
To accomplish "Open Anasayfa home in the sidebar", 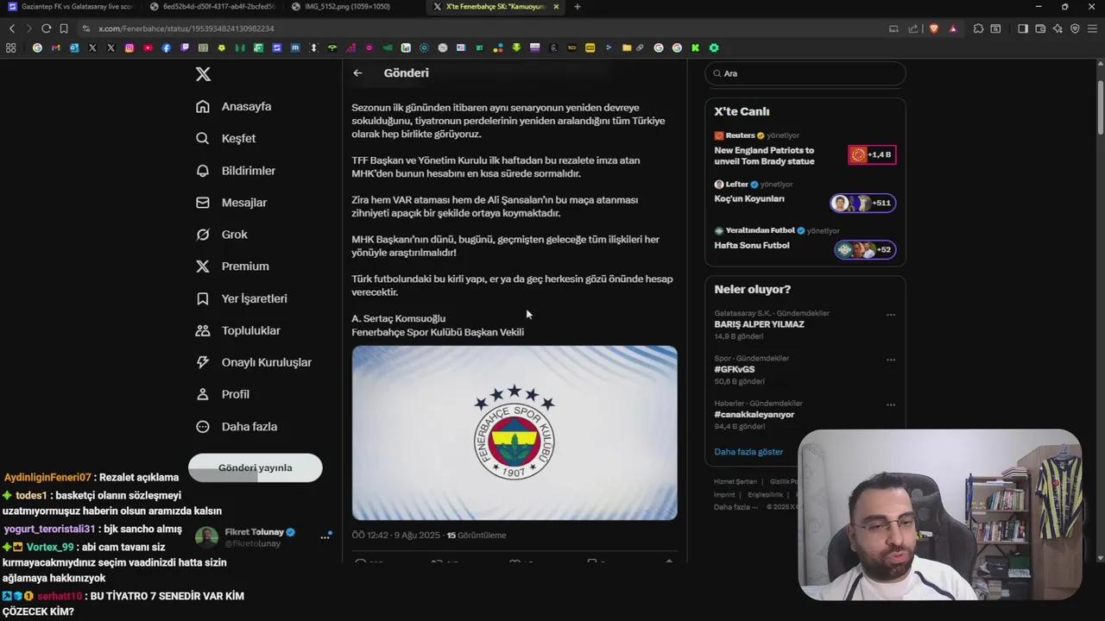I will pyautogui.click(x=234, y=106).
